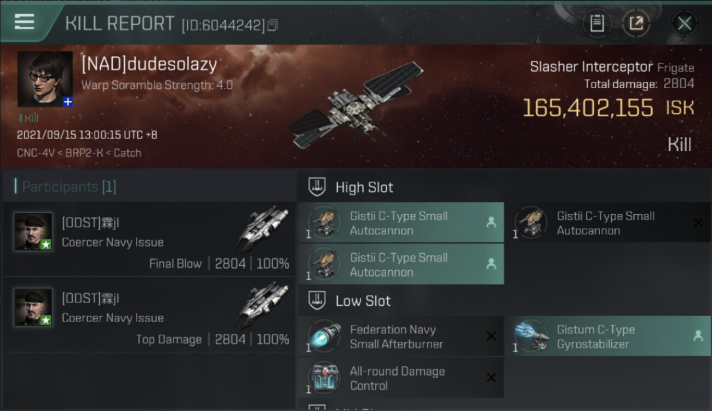Select the destroyed Gistii Autocannon with X
The image size is (712, 411).
pyautogui.click(x=610, y=223)
